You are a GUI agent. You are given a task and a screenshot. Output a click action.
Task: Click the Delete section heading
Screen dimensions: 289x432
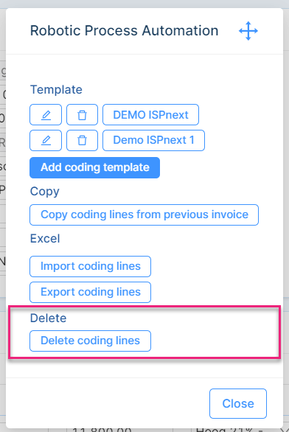(48, 318)
